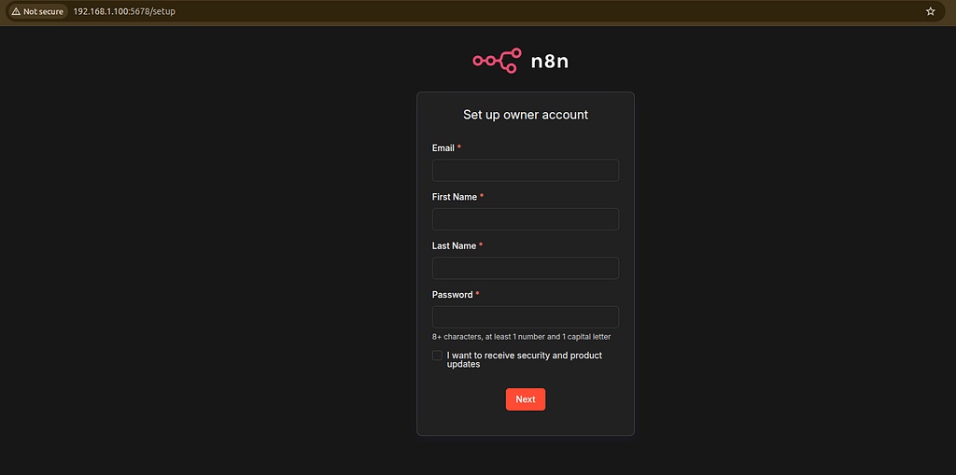Bookmark this page with the star icon
The image size is (956, 475).
pyautogui.click(x=931, y=11)
